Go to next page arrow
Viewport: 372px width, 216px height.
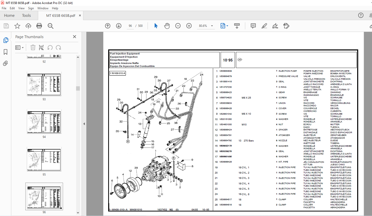coord(119,26)
